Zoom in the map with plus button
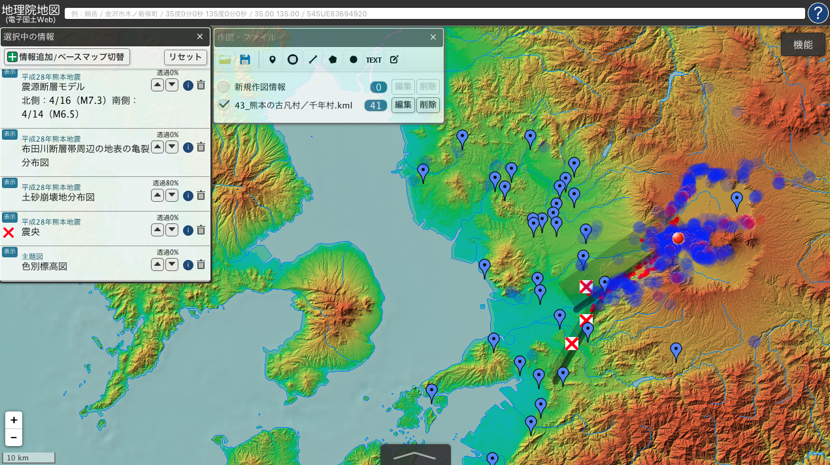Image resolution: width=830 pixels, height=465 pixels. 14,420
